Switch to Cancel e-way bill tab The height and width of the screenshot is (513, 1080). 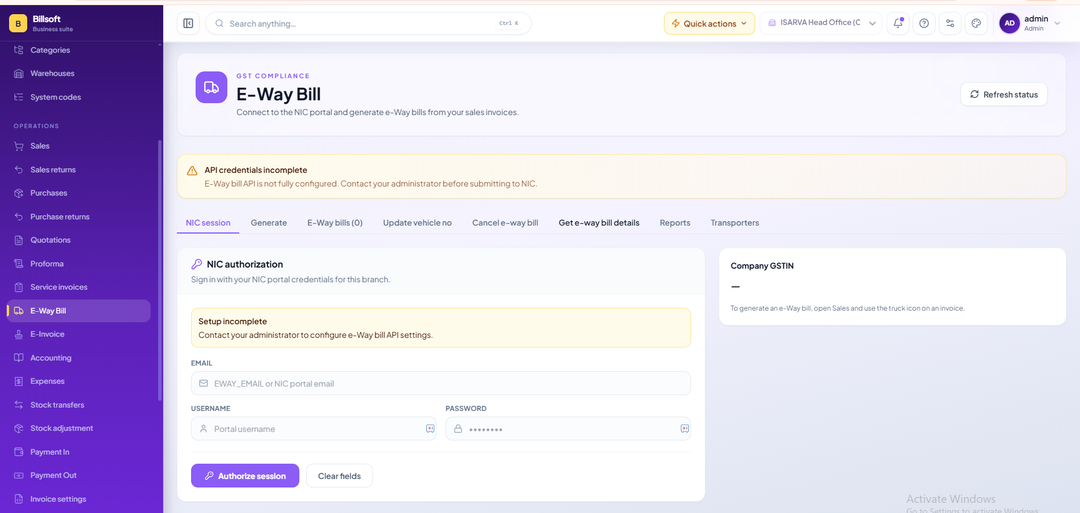point(505,223)
